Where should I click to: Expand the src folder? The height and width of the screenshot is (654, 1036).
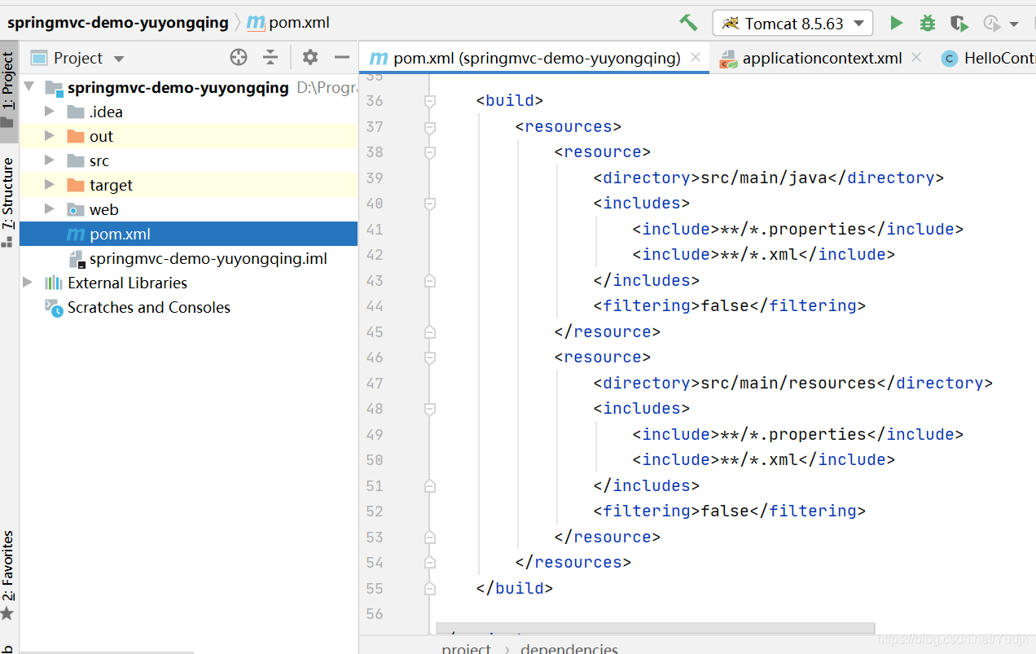tap(50, 160)
